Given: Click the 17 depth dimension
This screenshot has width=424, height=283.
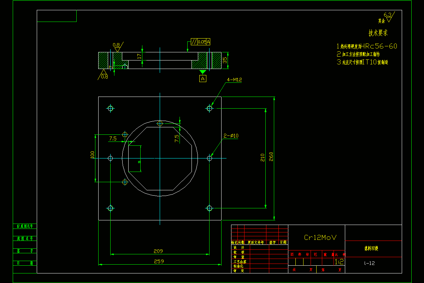Looking at the screenshot, I should click(x=139, y=56).
